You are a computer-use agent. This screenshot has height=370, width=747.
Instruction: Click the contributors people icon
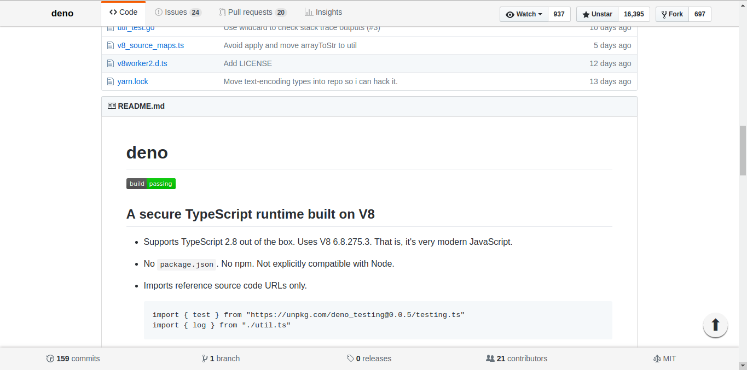pyautogui.click(x=490, y=359)
